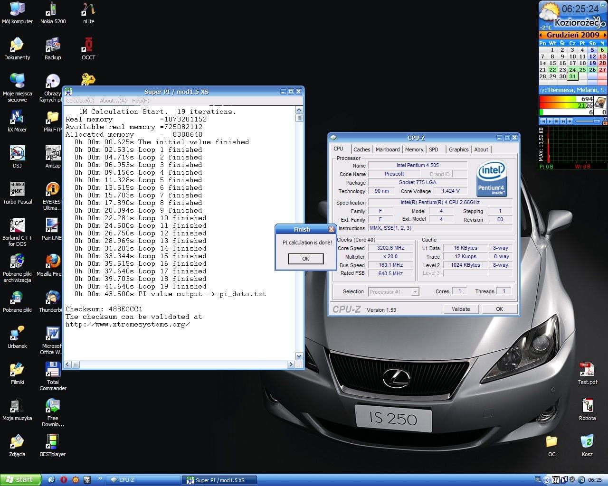Switch to the Memory tab in CPU-Z
The width and height of the screenshot is (608, 486).
click(414, 150)
